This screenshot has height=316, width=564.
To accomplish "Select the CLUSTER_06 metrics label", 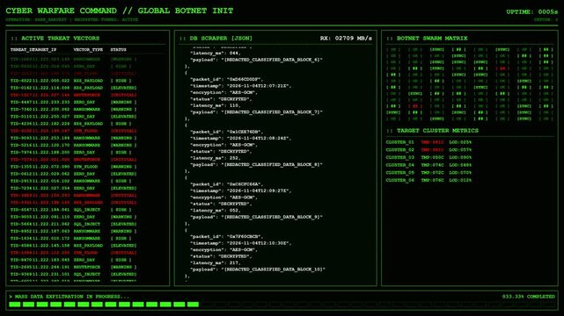I will pyautogui.click(x=400, y=181).
